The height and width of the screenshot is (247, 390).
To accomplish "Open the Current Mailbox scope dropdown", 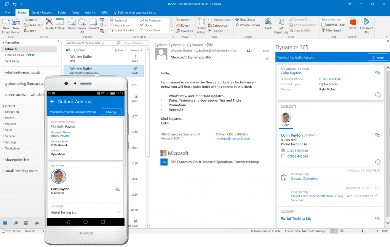I will 136,43.
